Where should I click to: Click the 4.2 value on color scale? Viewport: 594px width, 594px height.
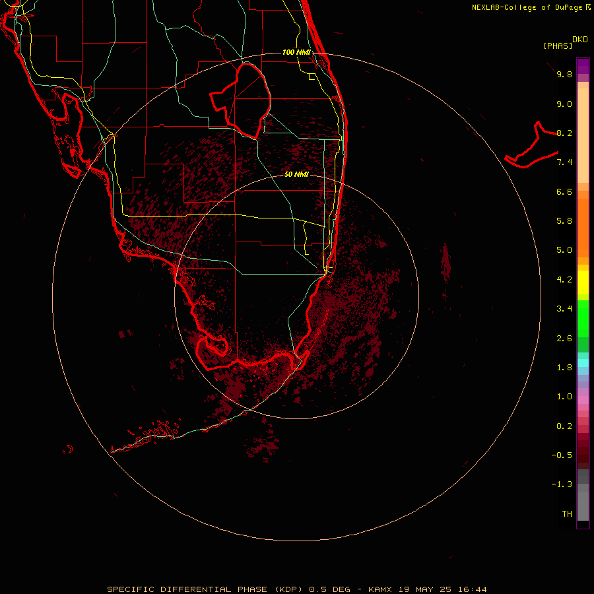[564, 280]
